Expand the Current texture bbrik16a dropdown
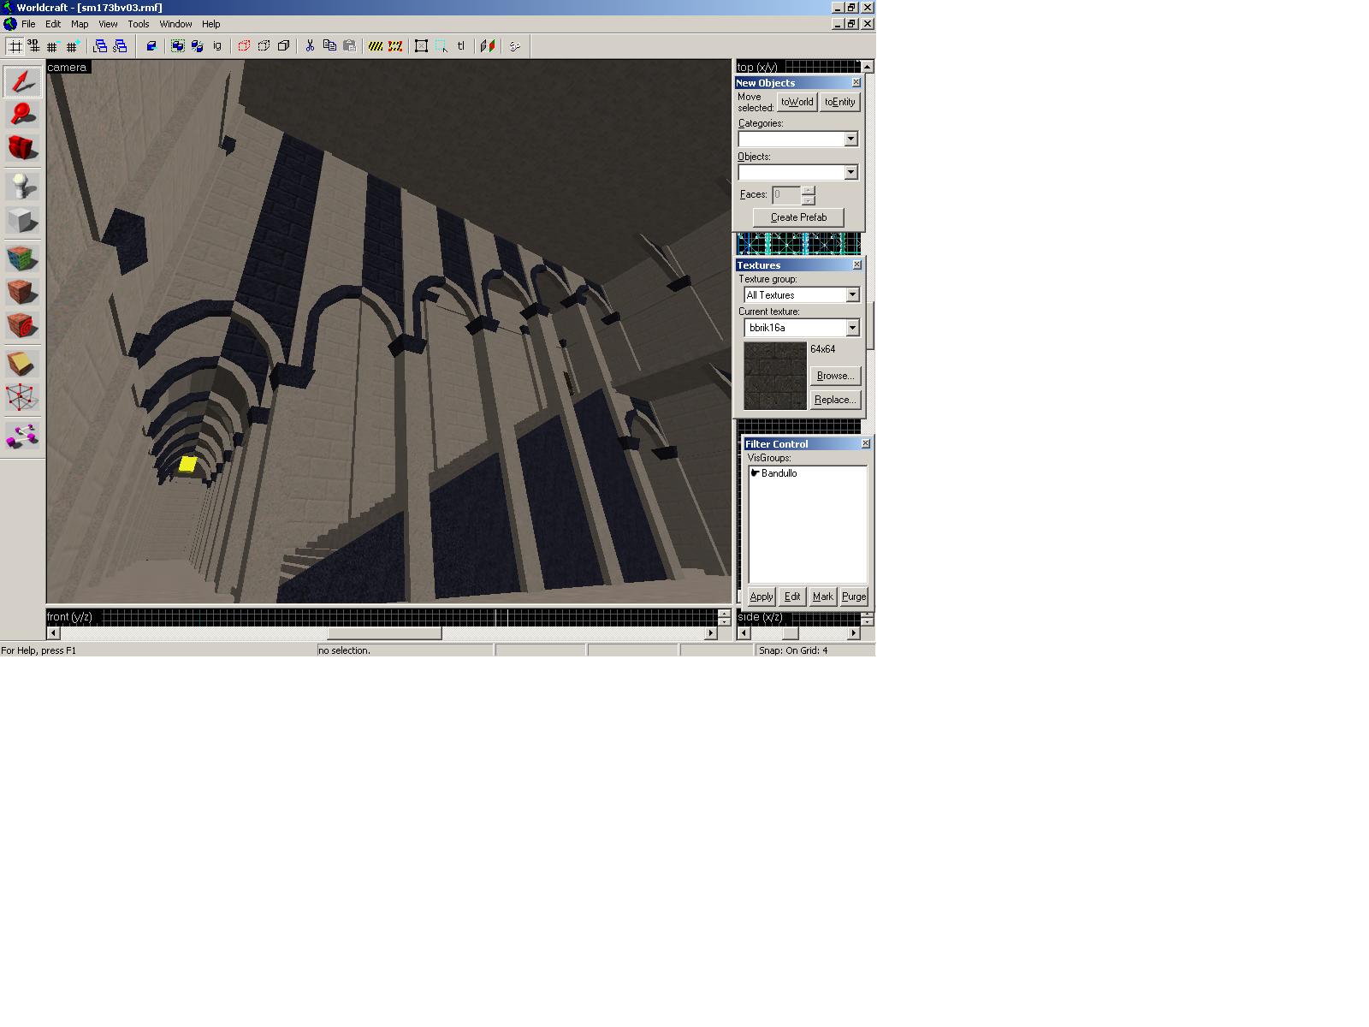The width and height of the screenshot is (1369, 1027). pos(852,328)
